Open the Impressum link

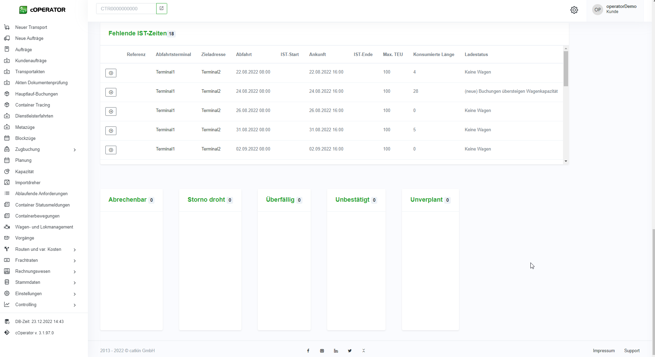604,351
